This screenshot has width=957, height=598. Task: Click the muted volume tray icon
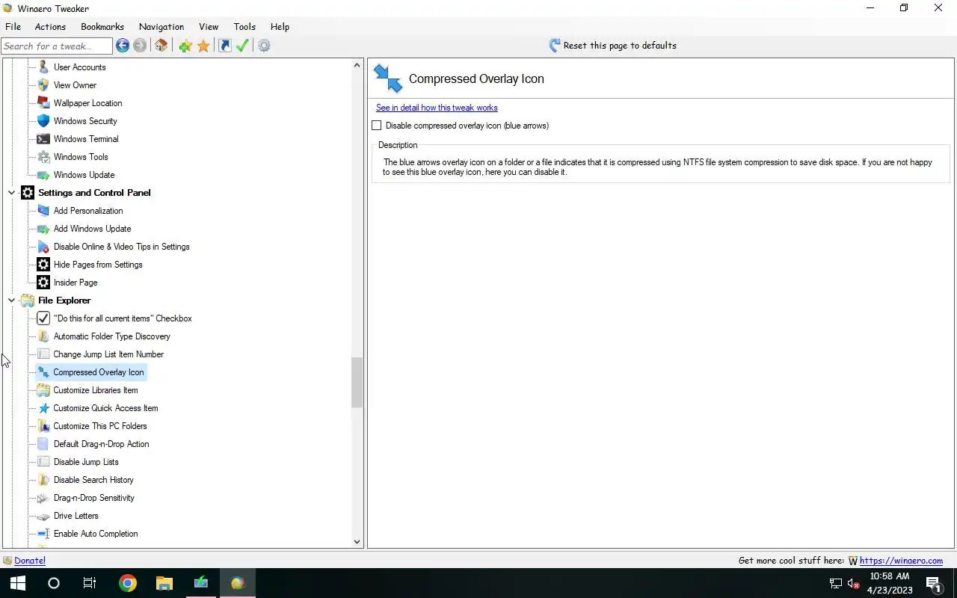pyautogui.click(x=853, y=584)
